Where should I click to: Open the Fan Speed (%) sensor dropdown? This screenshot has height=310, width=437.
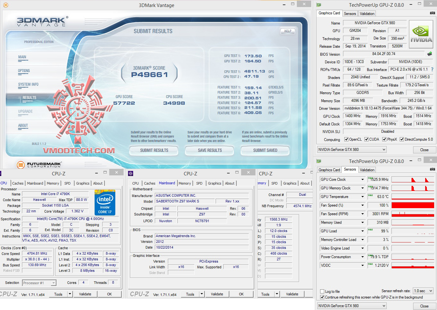click(362, 205)
